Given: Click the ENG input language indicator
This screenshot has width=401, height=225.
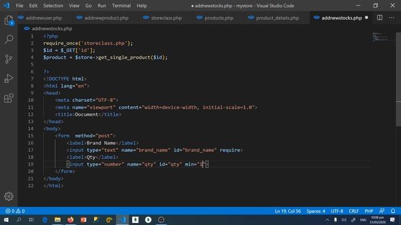Looking at the screenshot, I should pyautogui.click(x=363, y=219).
